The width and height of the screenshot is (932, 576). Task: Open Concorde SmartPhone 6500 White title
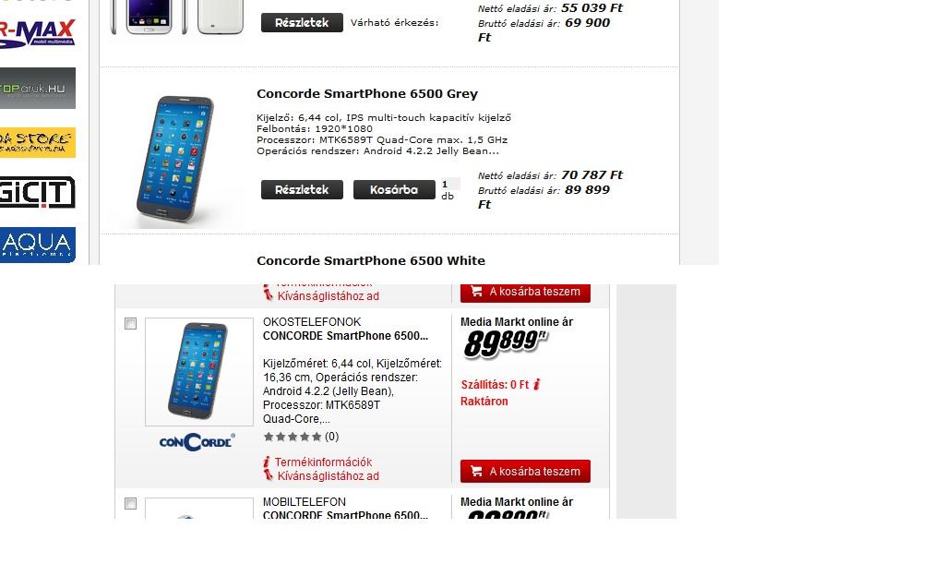[x=370, y=260]
